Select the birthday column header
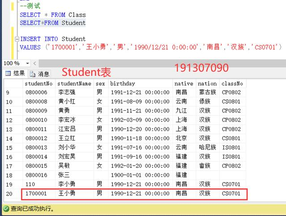This screenshot has width=286, height=216. 140,83
